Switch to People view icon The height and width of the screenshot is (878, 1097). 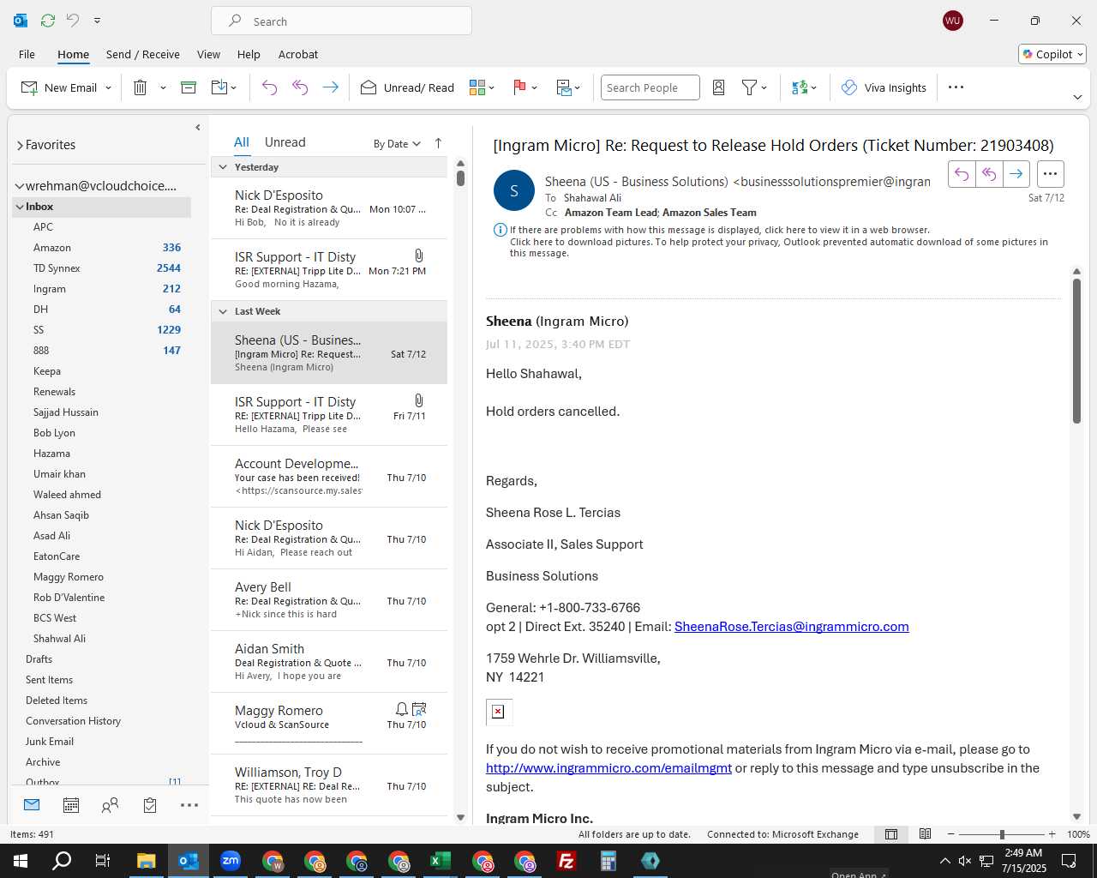tap(110, 805)
